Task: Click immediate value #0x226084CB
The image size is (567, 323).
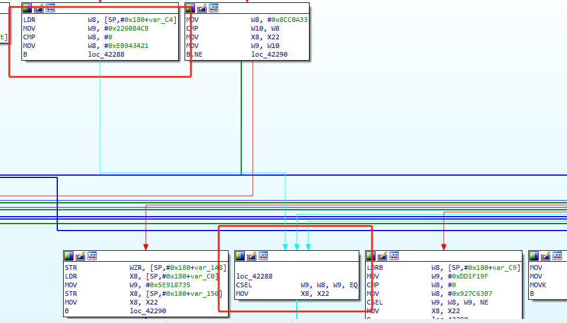Action: pos(127,28)
